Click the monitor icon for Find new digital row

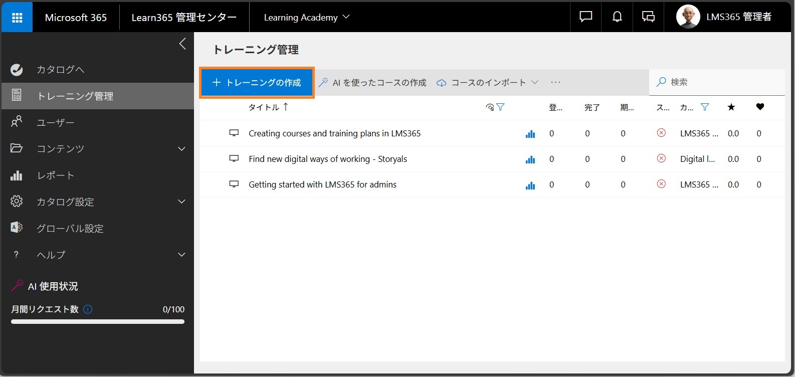pyautogui.click(x=234, y=158)
